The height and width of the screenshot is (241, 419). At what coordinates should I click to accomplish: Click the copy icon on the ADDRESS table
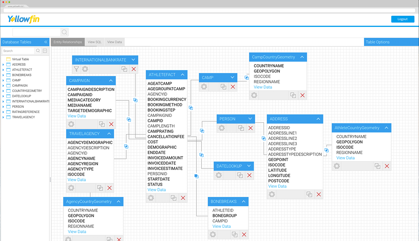309,194
